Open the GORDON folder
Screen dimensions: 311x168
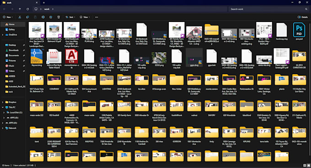pyautogui.click(x=177, y=132)
